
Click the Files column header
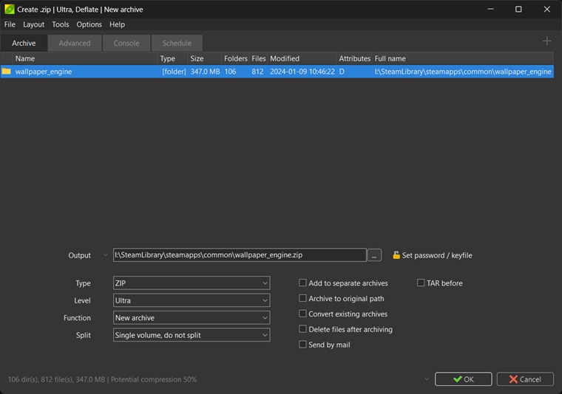pos(258,58)
